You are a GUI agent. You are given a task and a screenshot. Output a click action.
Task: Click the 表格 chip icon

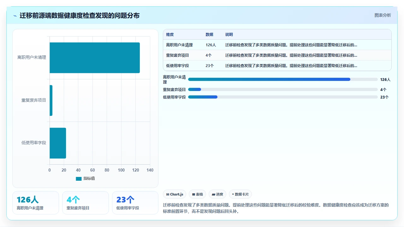pyautogui.click(x=193, y=194)
